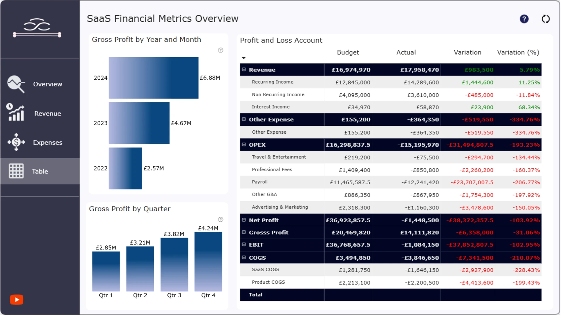Collapse the Other Expense row group
The width and height of the screenshot is (561, 315).
[x=244, y=119]
